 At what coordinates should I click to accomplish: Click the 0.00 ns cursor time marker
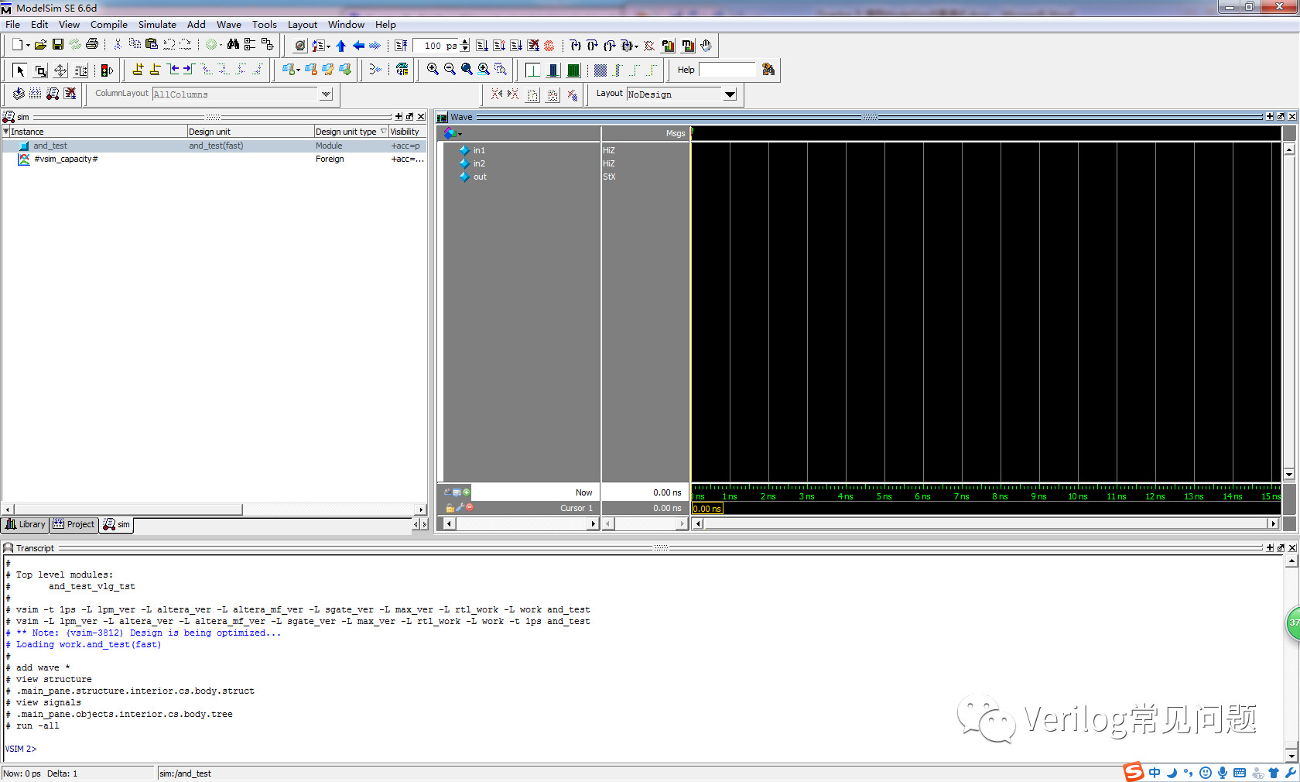point(707,509)
